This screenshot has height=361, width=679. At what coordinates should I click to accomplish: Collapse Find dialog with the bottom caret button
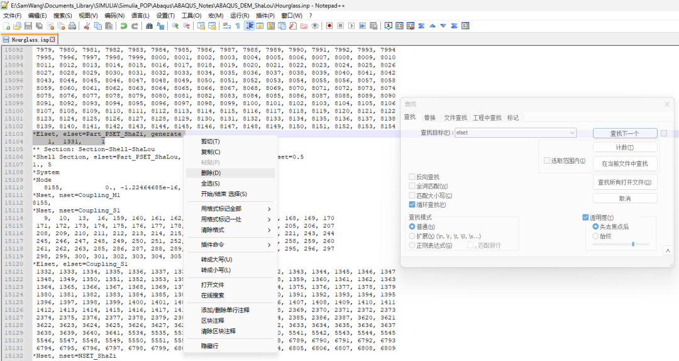[x=668, y=250]
